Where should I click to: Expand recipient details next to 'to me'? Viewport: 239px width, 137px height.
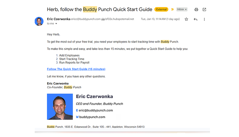click(56, 24)
